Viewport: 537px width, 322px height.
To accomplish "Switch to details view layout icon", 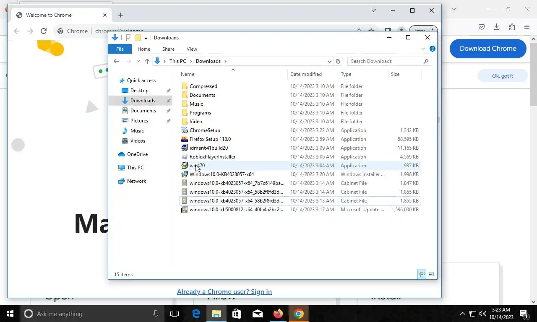I will (x=422, y=275).
